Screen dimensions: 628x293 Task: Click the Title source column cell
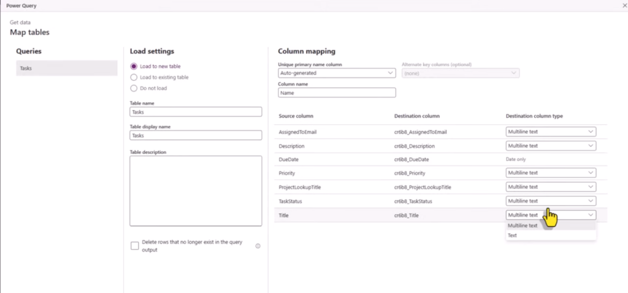pos(283,215)
